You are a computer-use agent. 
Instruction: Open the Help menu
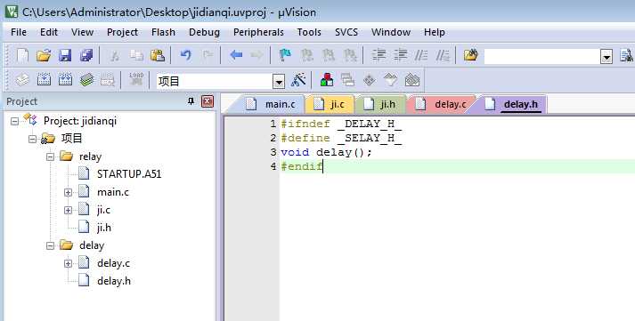435,32
